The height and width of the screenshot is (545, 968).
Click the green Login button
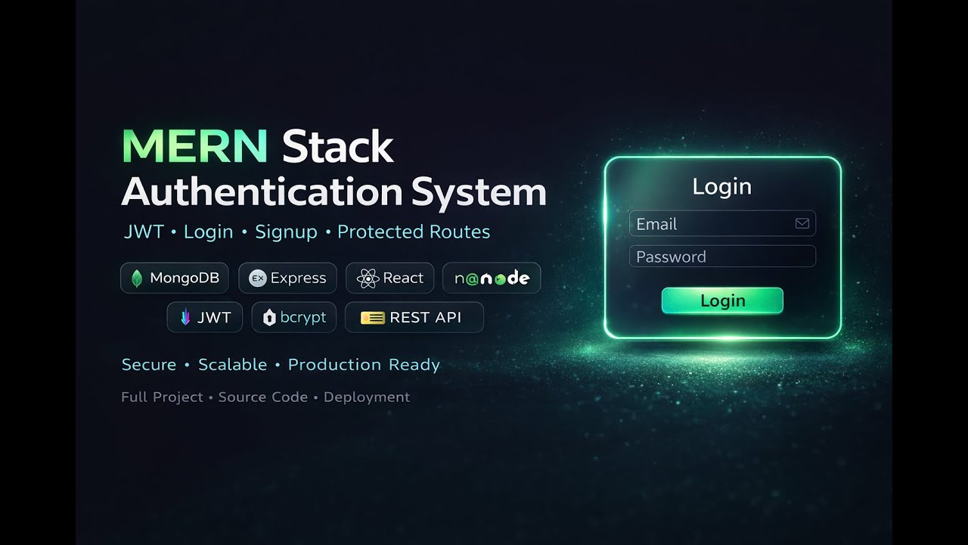pos(722,301)
